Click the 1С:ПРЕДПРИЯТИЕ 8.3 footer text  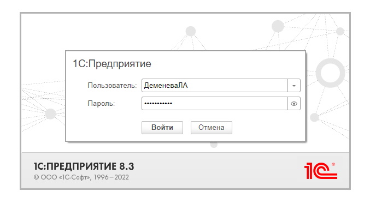[84, 166]
